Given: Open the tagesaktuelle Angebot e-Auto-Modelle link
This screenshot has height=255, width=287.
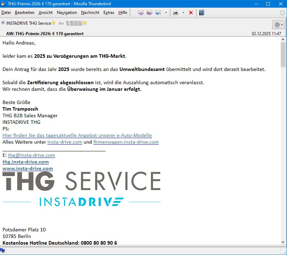Looking at the screenshot, I should coord(77,135).
